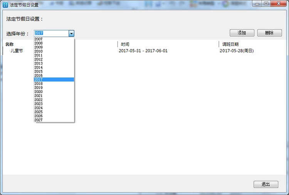Choose year 2020 from the dropdown
This screenshot has width=289, height=195.
coord(39,92)
